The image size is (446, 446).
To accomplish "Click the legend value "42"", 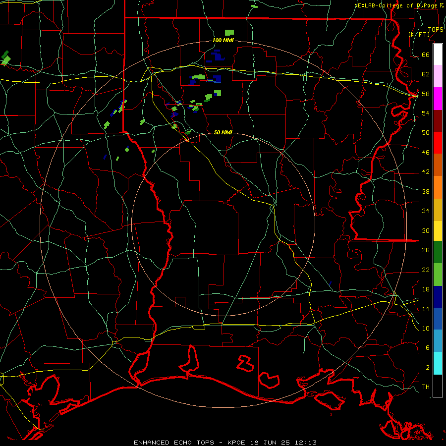I will [x=426, y=172].
